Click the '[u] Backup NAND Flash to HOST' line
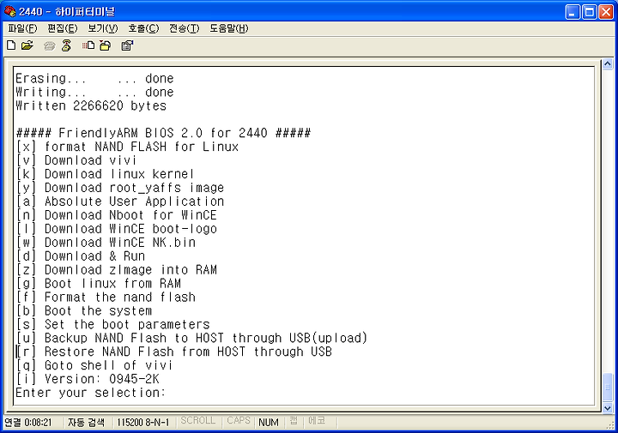 click(191, 338)
